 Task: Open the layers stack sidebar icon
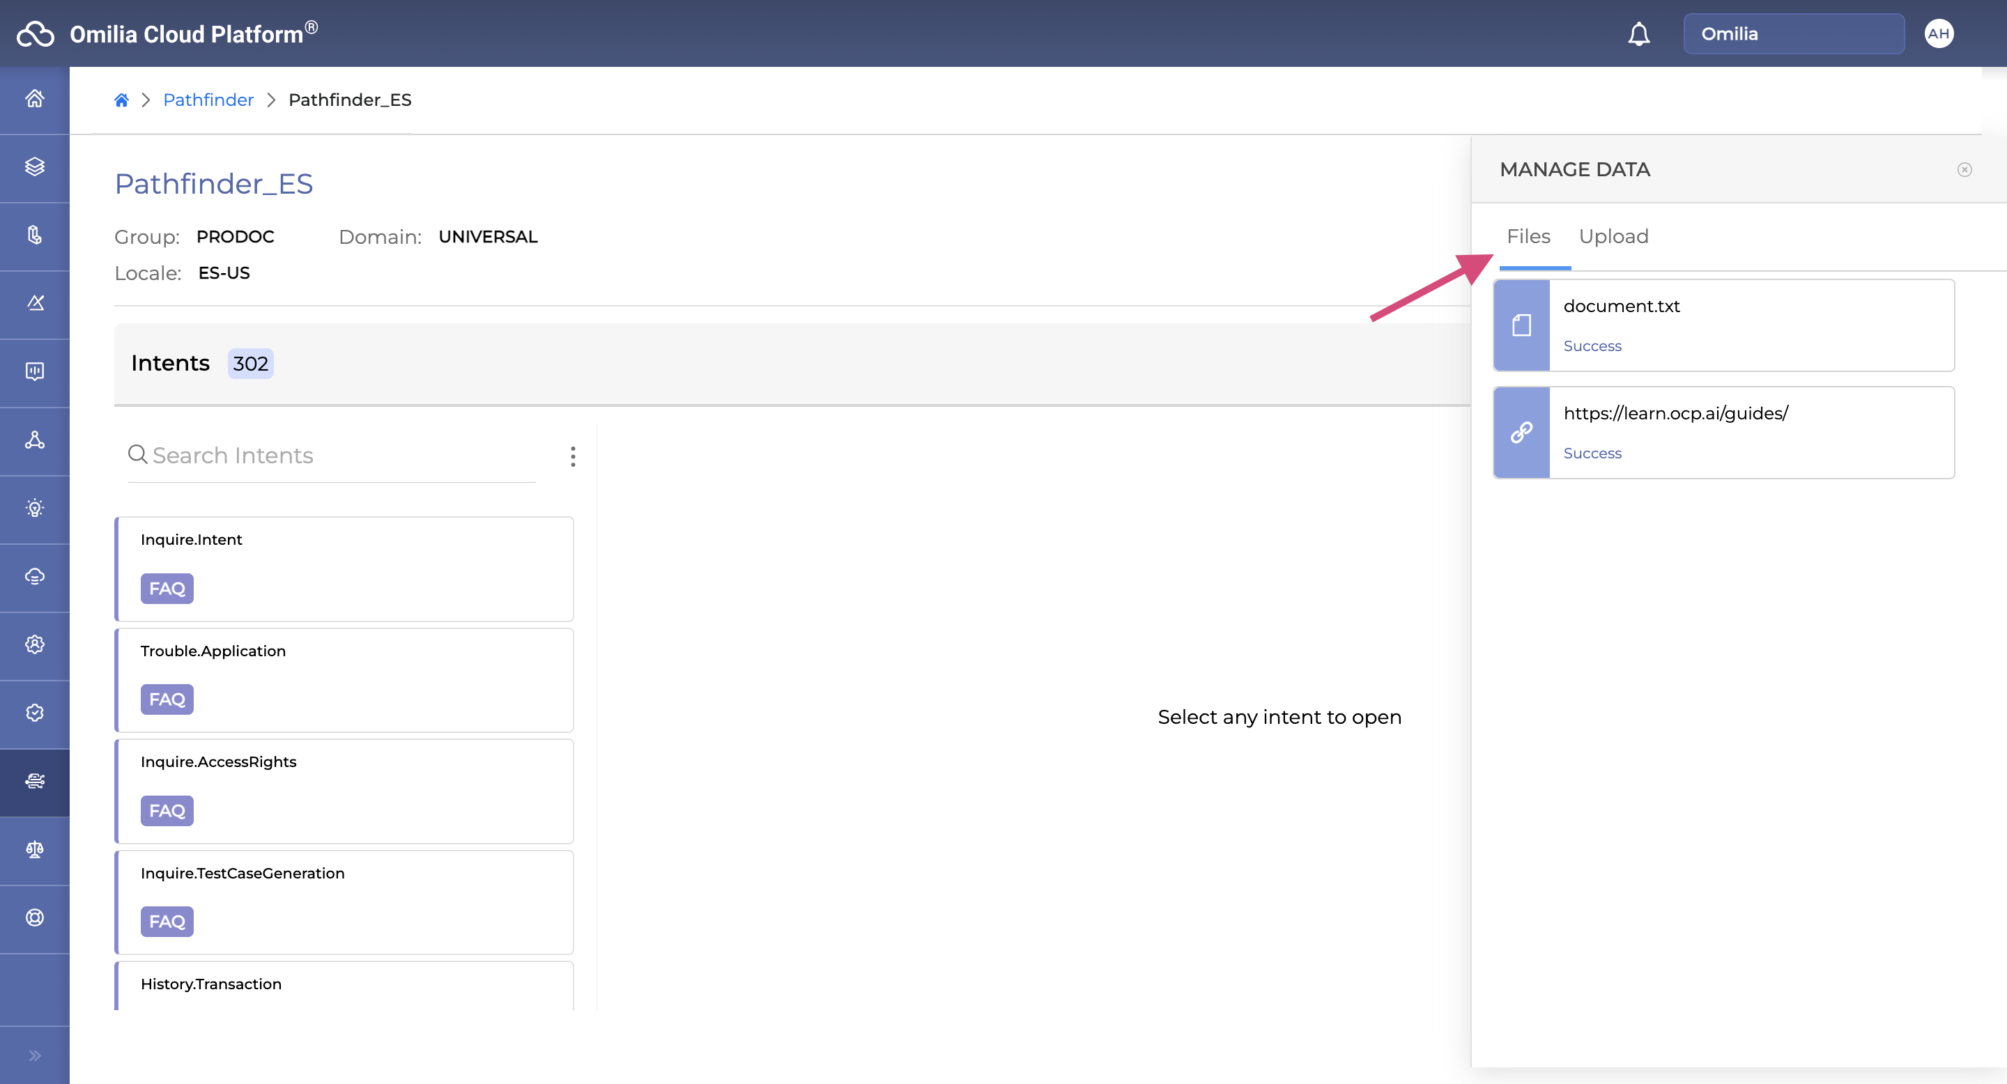(x=34, y=167)
